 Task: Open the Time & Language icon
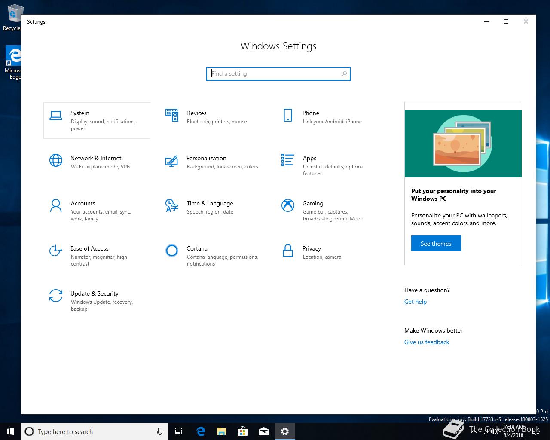coord(172,205)
